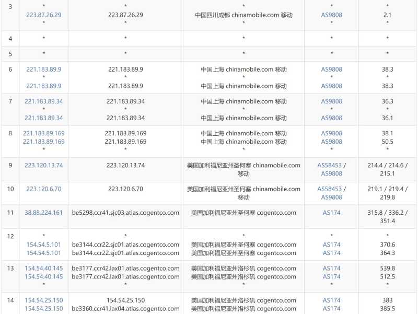
Task: Click the 223.120.13.74 address link
Action: (43, 165)
